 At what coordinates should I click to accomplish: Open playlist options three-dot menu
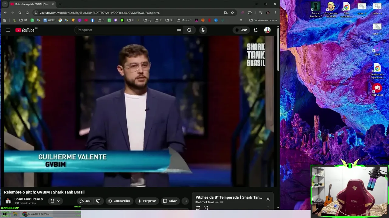pyautogui.click(x=268, y=208)
